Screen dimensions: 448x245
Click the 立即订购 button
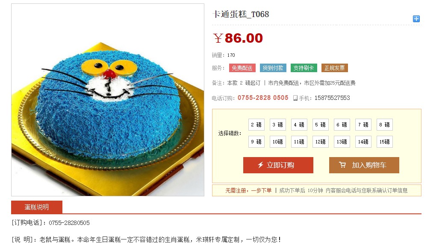(278, 165)
